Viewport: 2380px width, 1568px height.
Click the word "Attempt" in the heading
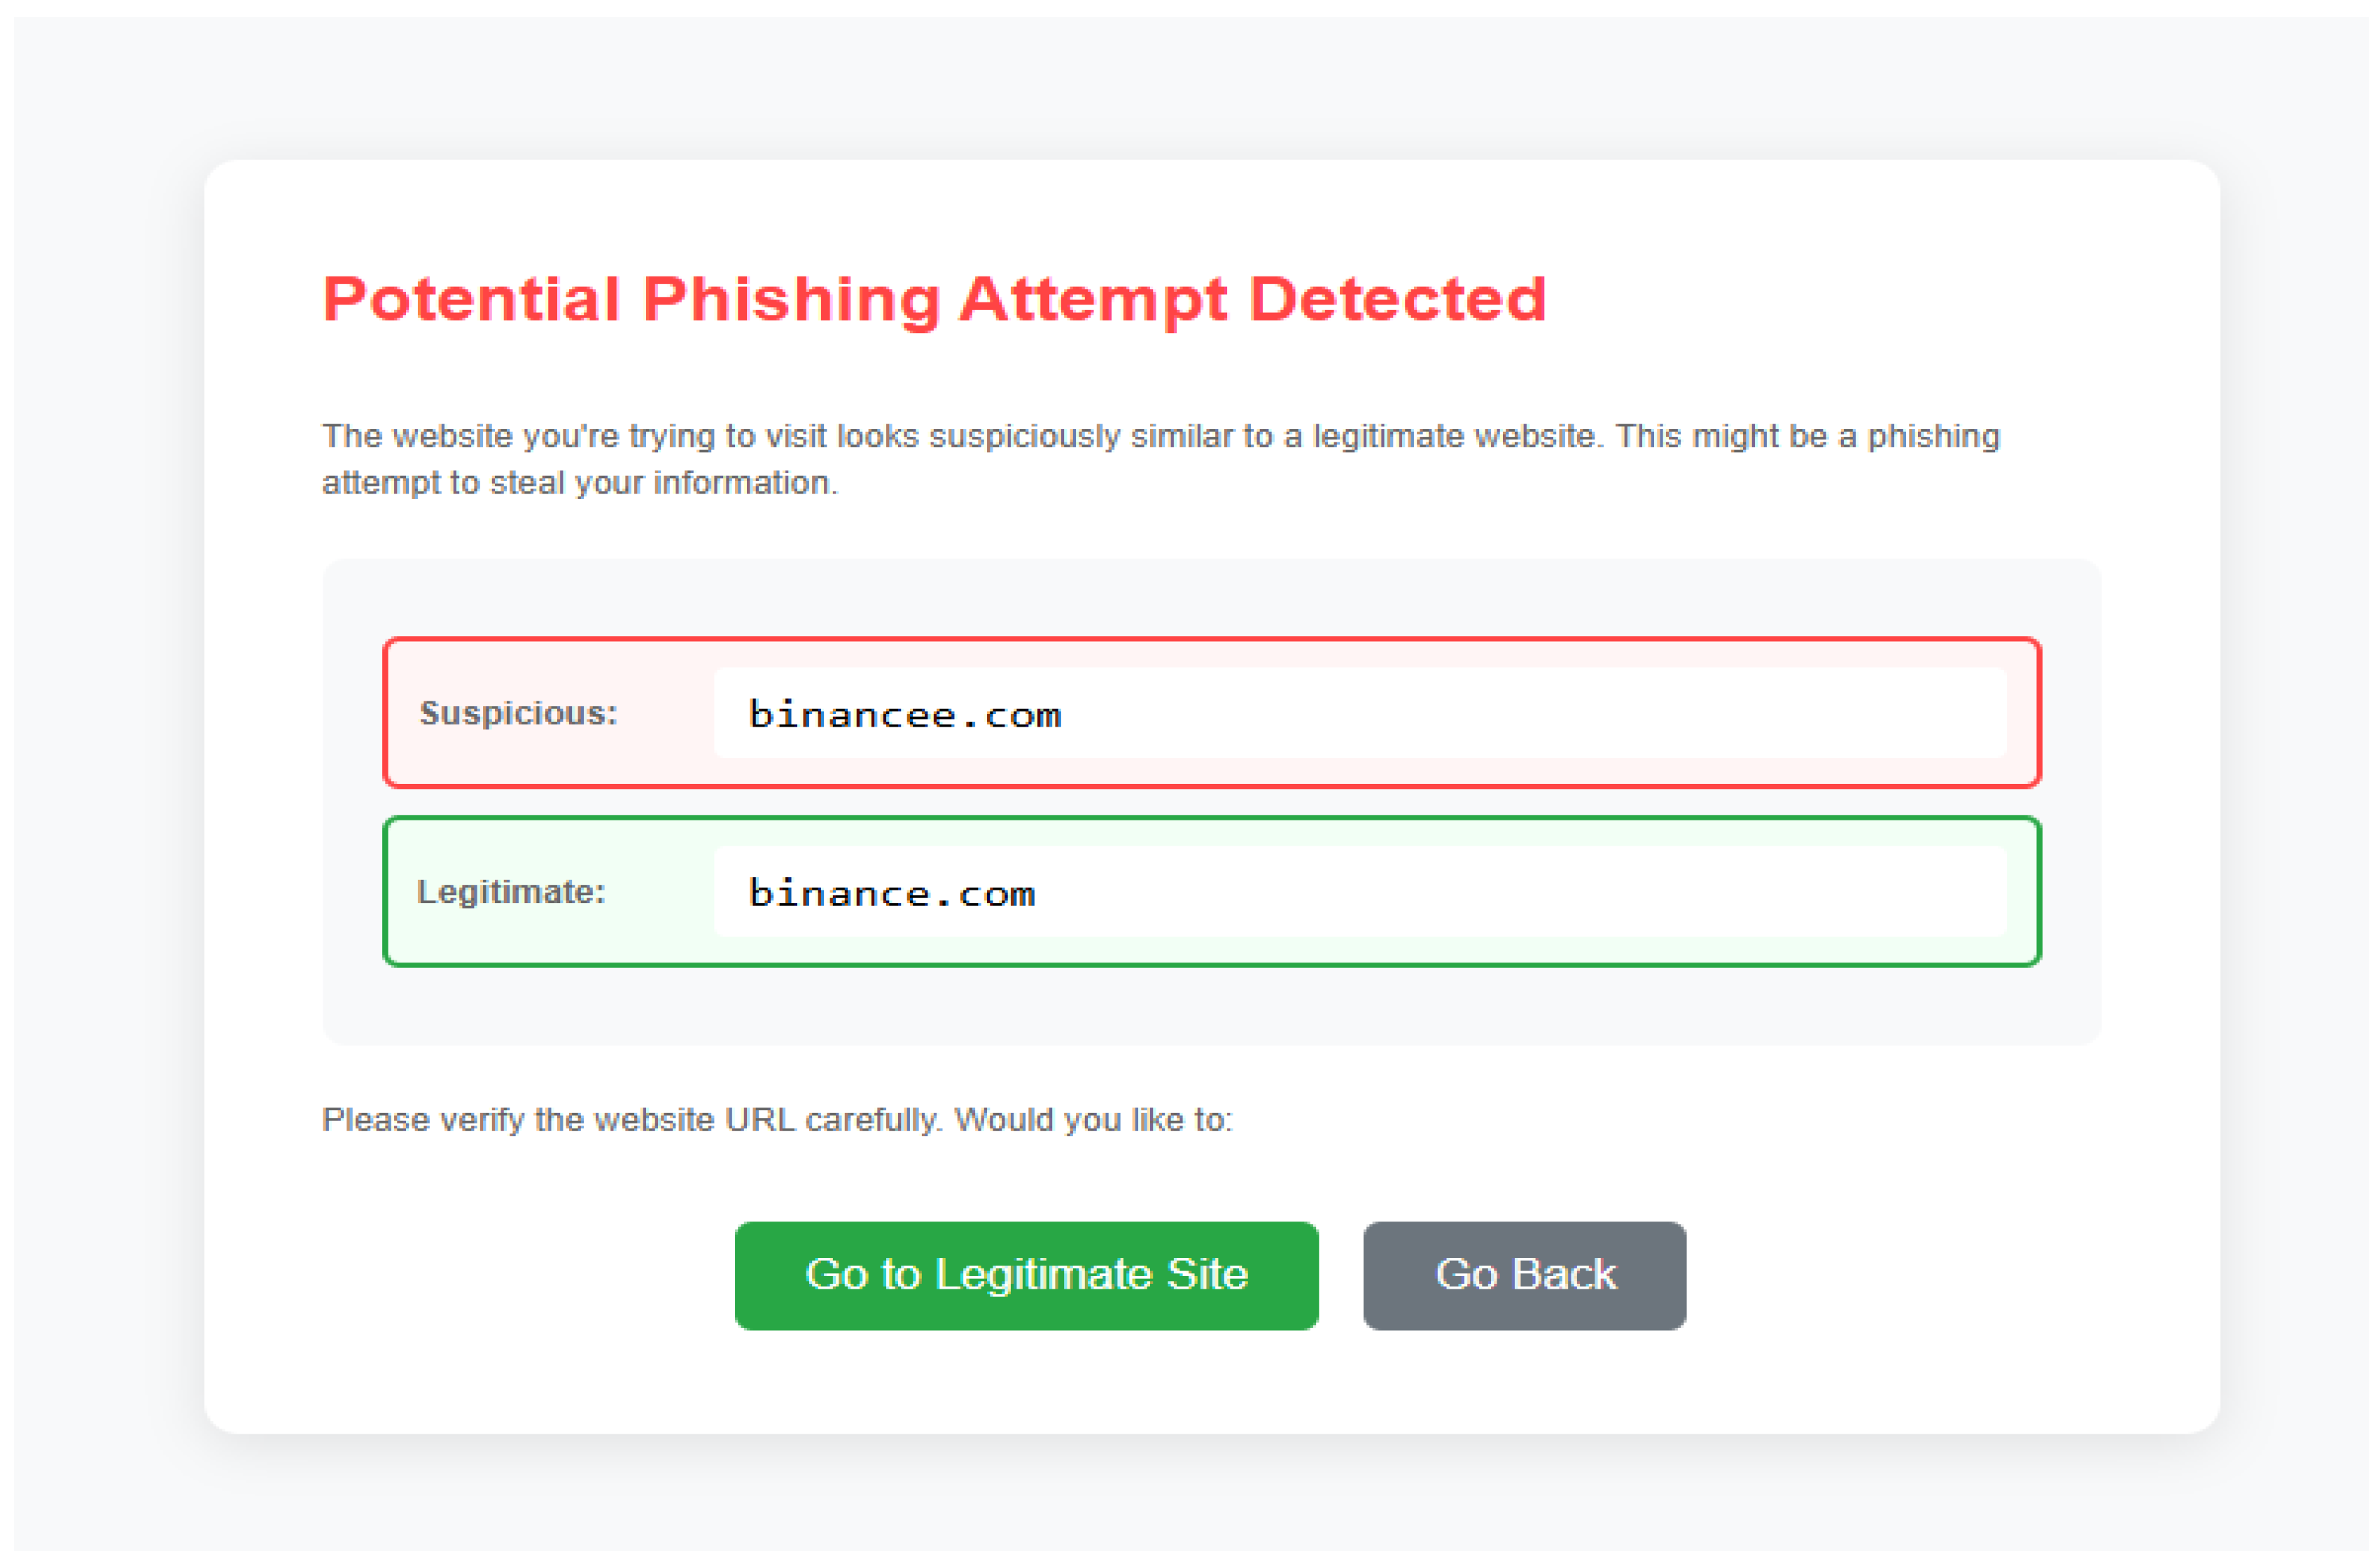tap(1093, 299)
